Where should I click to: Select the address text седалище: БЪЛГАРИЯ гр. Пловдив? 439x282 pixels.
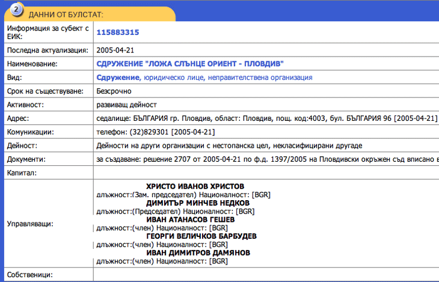click(155, 118)
